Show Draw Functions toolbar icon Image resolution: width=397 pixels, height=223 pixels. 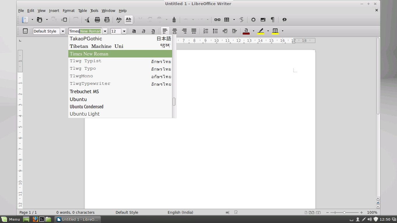tap(242, 20)
